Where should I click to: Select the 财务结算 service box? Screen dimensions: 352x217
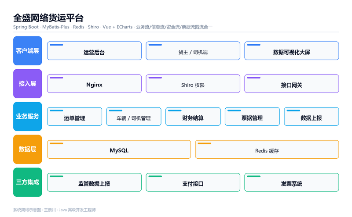coord(193,117)
